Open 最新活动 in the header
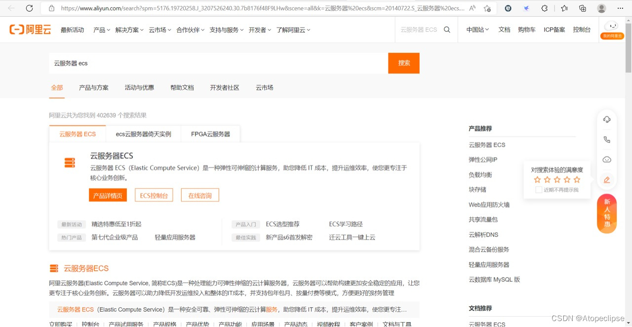This screenshot has height=327, width=632. coord(72,30)
